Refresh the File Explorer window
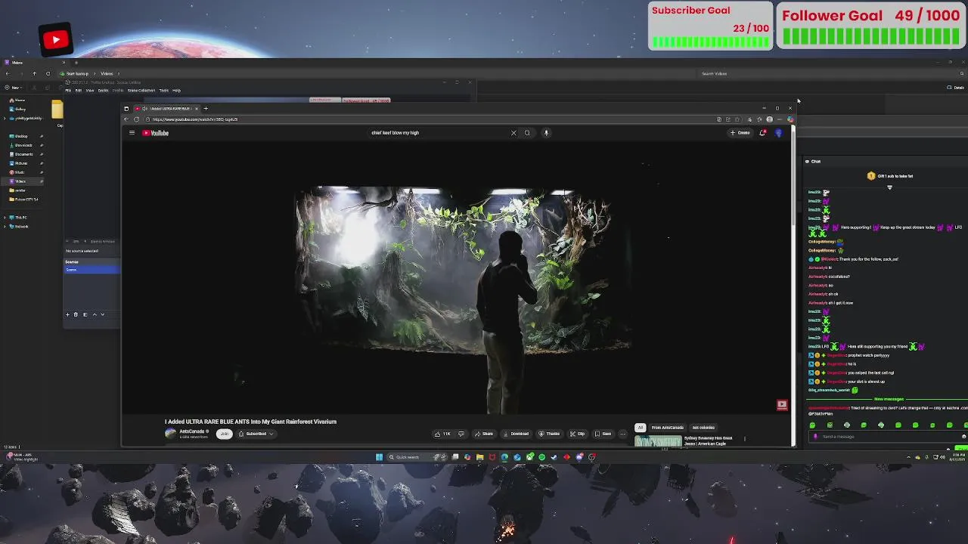The width and height of the screenshot is (968, 544). [48, 74]
